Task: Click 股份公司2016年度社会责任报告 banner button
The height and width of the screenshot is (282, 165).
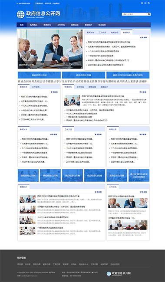Action: (128, 75)
